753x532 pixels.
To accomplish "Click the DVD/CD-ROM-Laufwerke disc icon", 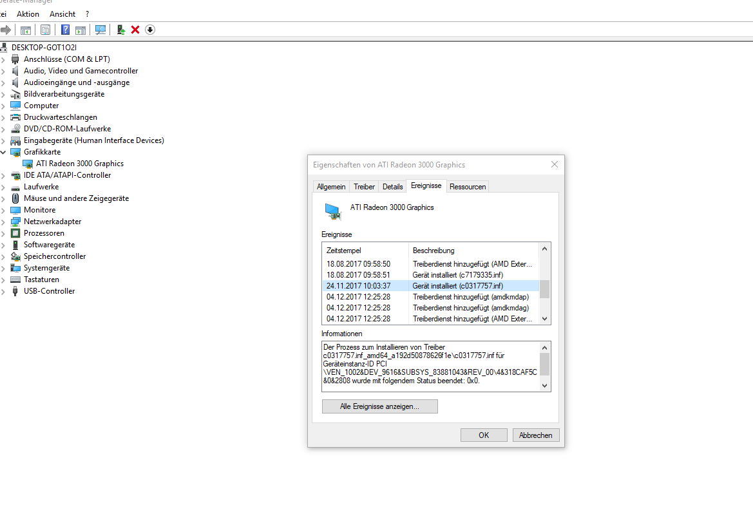I will [x=15, y=129].
